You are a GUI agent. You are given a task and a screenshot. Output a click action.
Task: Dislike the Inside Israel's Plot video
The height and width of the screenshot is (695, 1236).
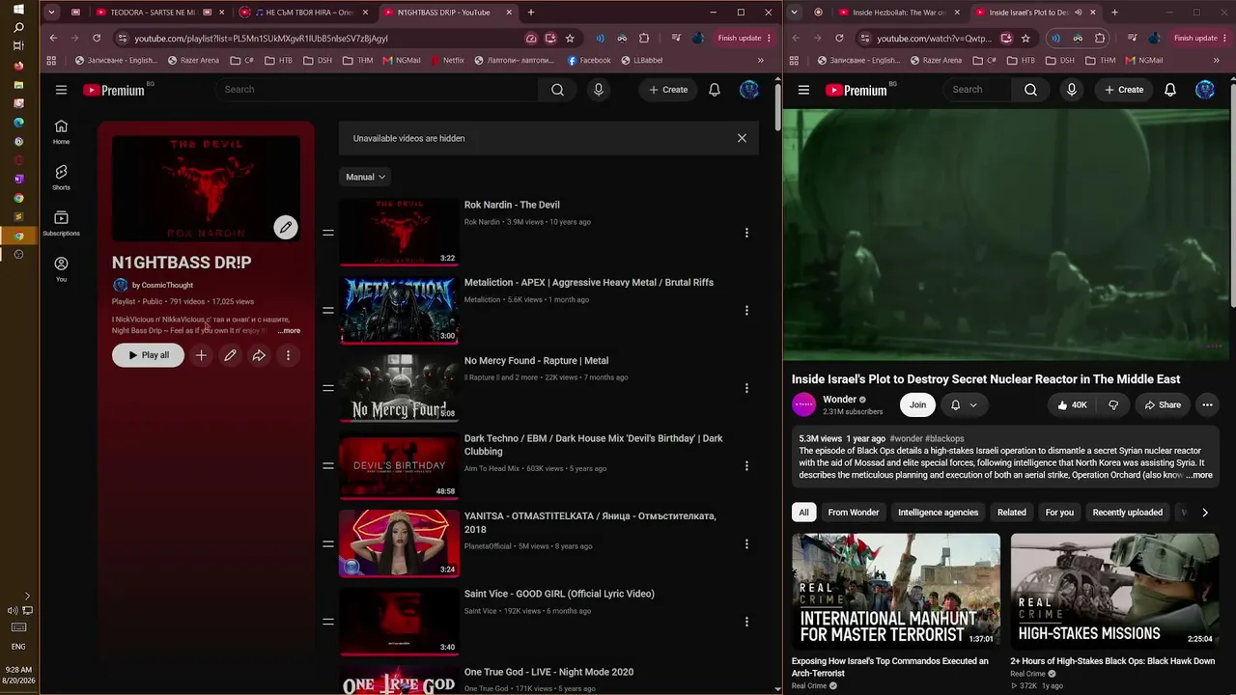[1112, 405]
